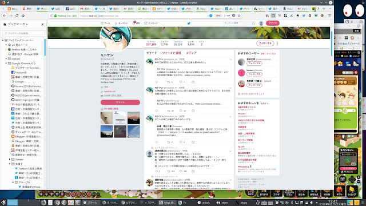This screenshot has width=366, height=206.
Task: Open Twitter Messages navigation item
Action: coord(151,23)
